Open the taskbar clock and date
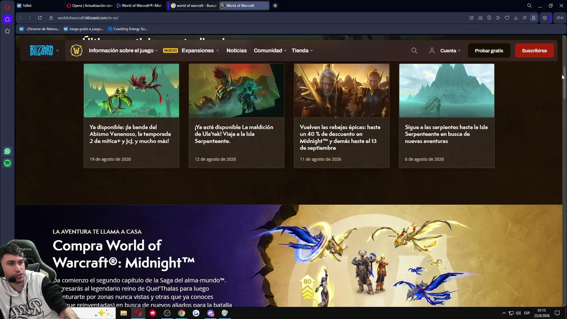 [543, 313]
